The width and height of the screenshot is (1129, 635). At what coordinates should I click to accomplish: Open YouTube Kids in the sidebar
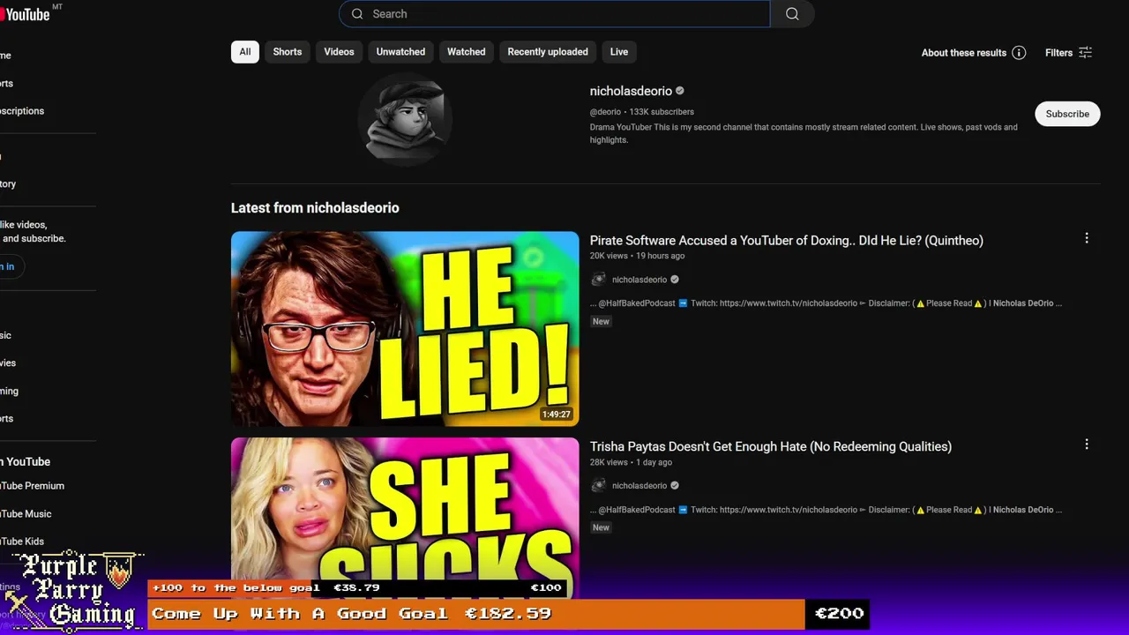click(22, 542)
